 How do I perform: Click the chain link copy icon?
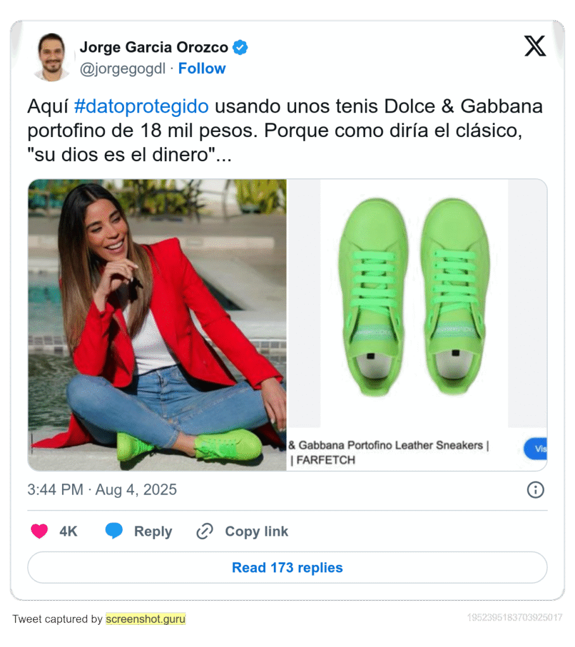pyautogui.click(x=204, y=531)
